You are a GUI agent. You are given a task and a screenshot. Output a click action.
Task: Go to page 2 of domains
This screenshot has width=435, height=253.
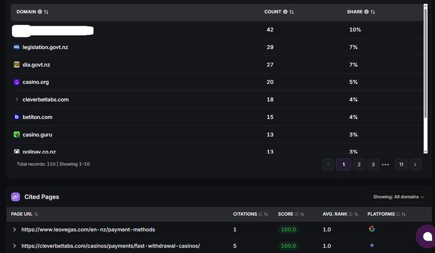(x=359, y=164)
